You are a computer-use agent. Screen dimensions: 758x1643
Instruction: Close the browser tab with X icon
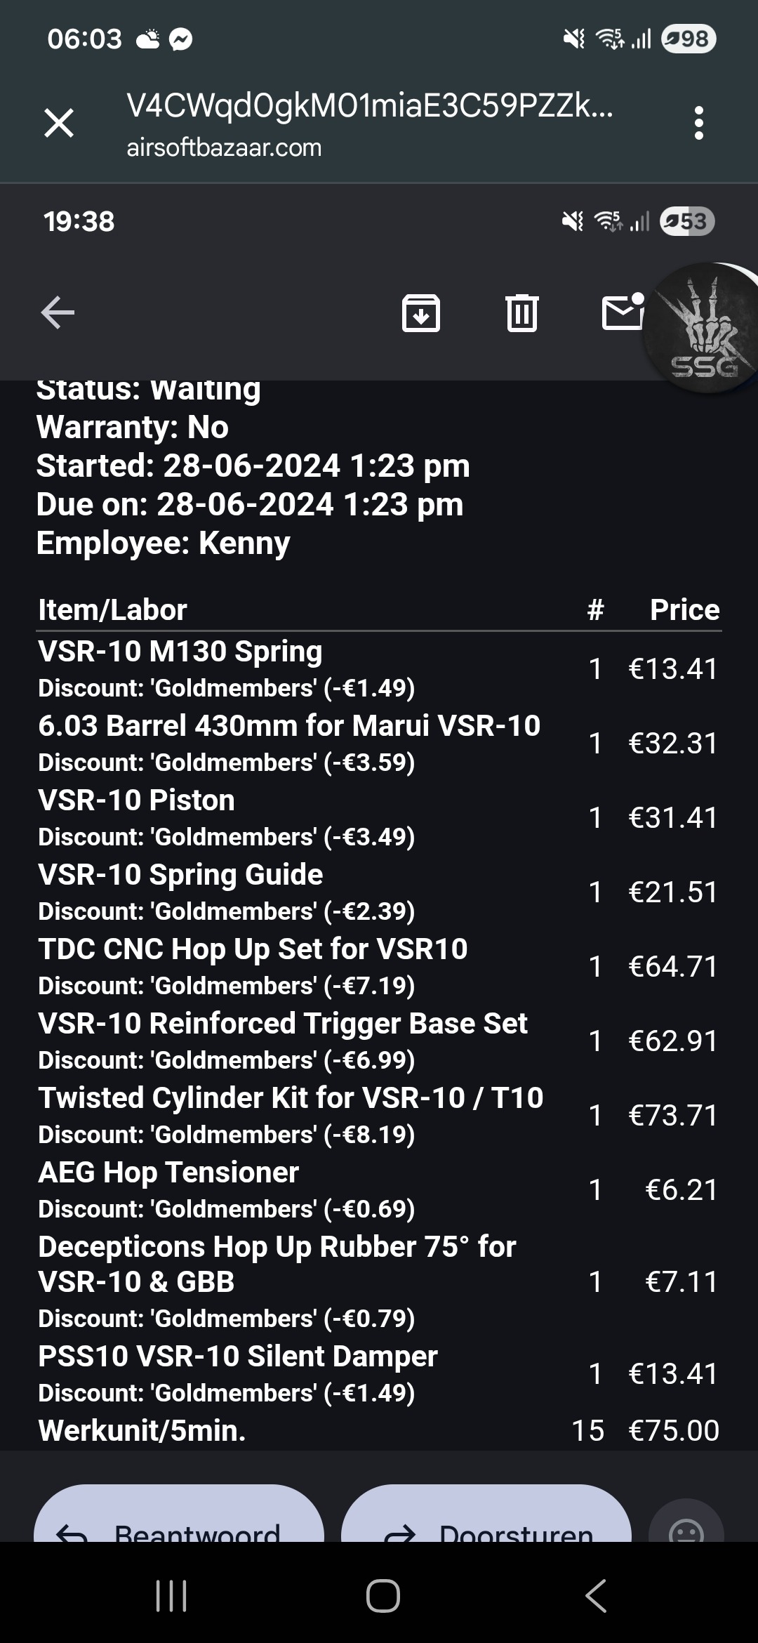[59, 124]
